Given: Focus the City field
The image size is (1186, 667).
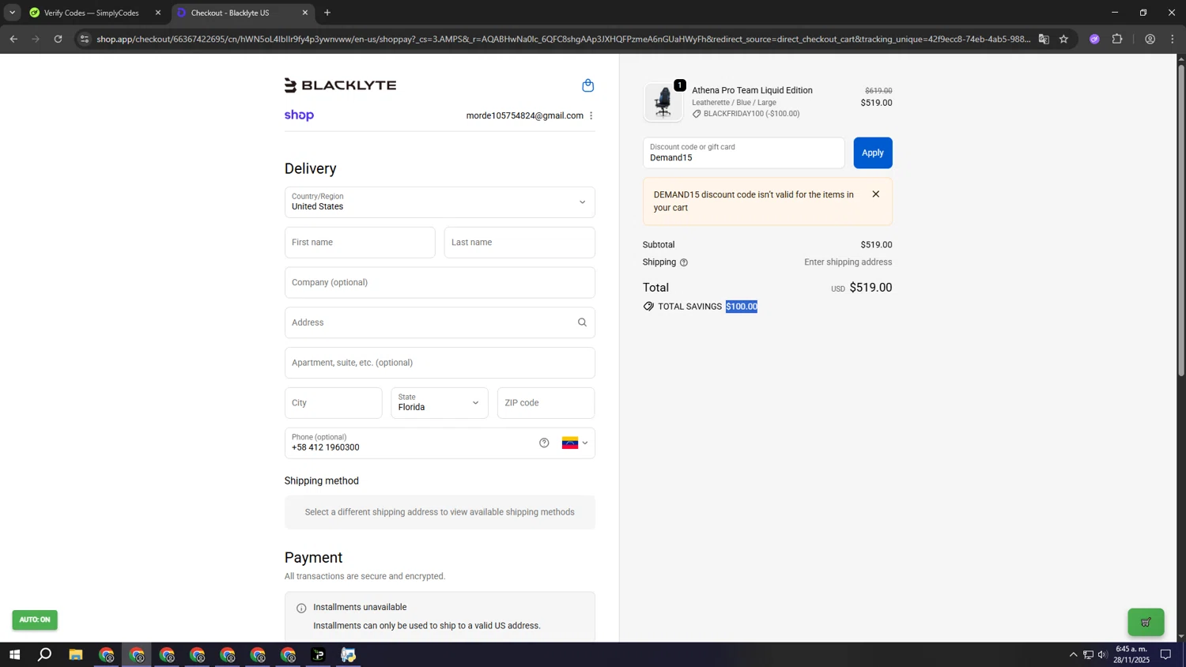Looking at the screenshot, I should click(333, 403).
